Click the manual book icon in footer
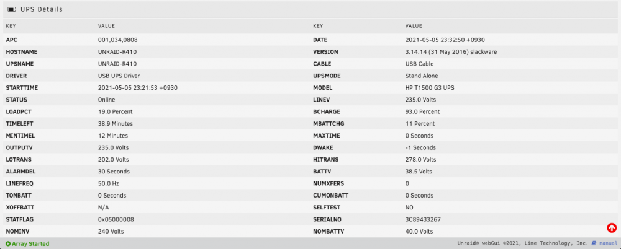621x249 pixels. pyautogui.click(x=594, y=243)
